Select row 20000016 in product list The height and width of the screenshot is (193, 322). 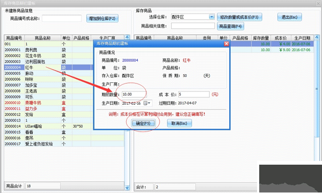coord(64,138)
